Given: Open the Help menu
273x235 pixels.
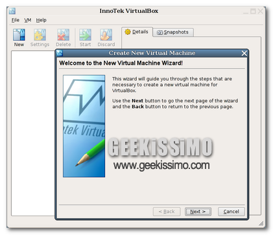Looking at the screenshot, I should [x=41, y=20].
